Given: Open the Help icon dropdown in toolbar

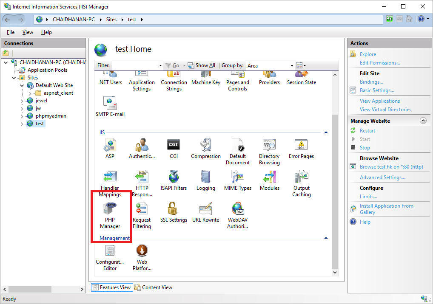Looking at the screenshot, I should 428,19.
